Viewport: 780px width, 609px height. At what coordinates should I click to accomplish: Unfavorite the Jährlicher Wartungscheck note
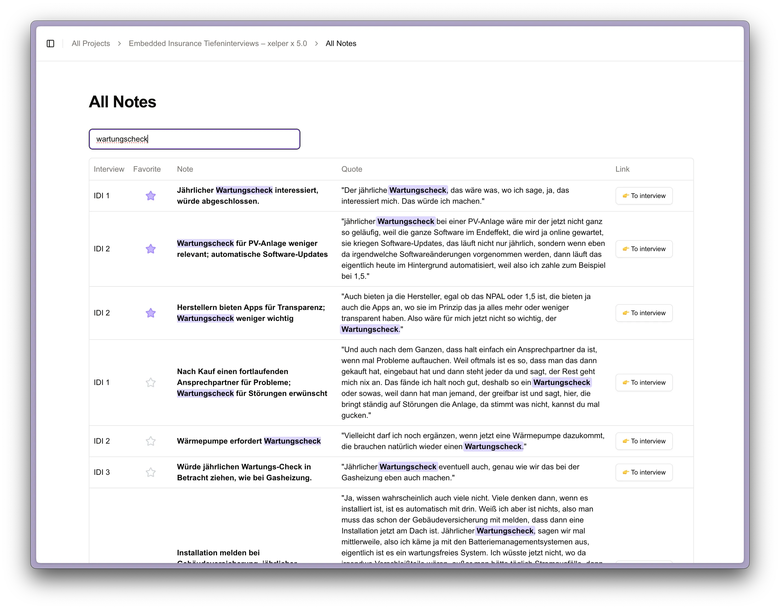click(x=150, y=196)
